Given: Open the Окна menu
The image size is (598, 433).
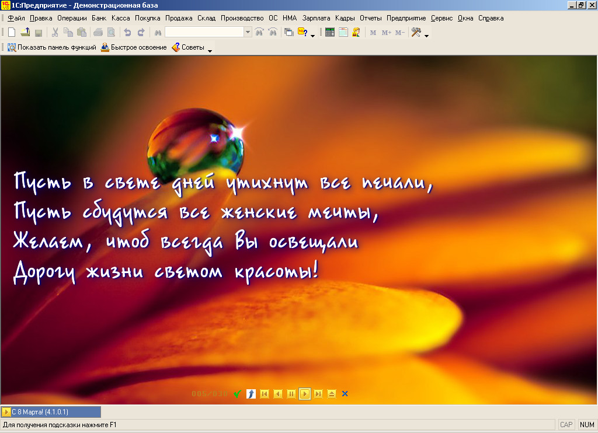Looking at the screenshot, I should [x=465, y=18].
